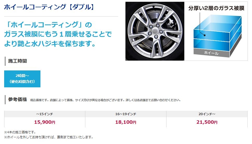The width and height of the screenshot is (252, 144).
Task: Click the 参考価格 section heading
Action: click(18, 100)
